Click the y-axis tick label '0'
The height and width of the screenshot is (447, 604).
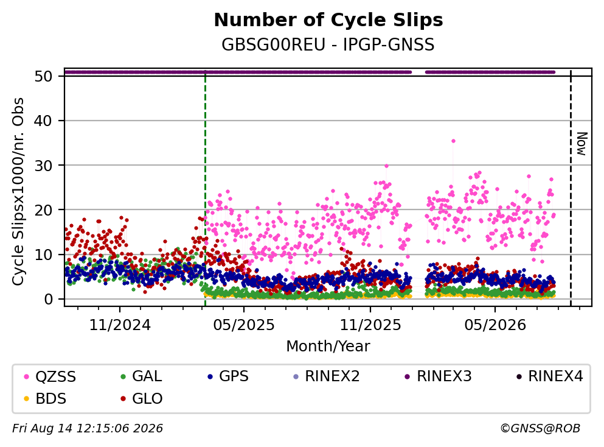49,299
